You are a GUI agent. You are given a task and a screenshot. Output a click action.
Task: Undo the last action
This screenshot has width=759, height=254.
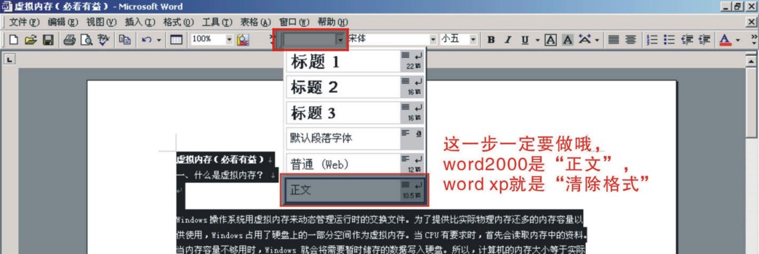[x=147, y=40]
